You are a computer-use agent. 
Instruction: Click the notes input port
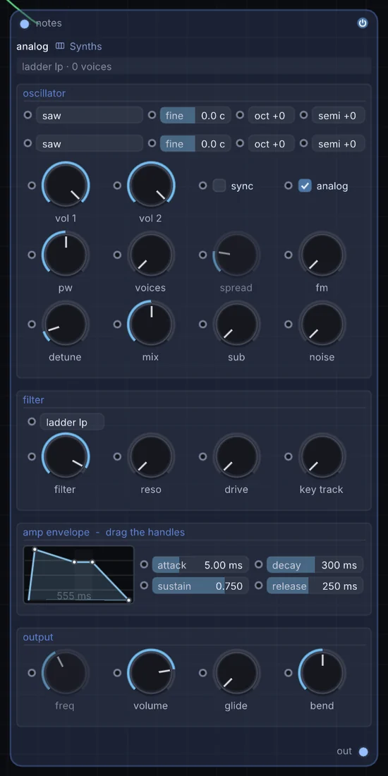[x=25, y=24]
